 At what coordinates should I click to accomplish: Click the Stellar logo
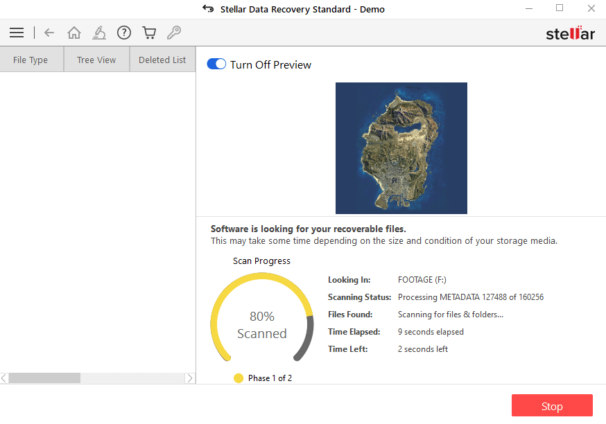(570, 33)
